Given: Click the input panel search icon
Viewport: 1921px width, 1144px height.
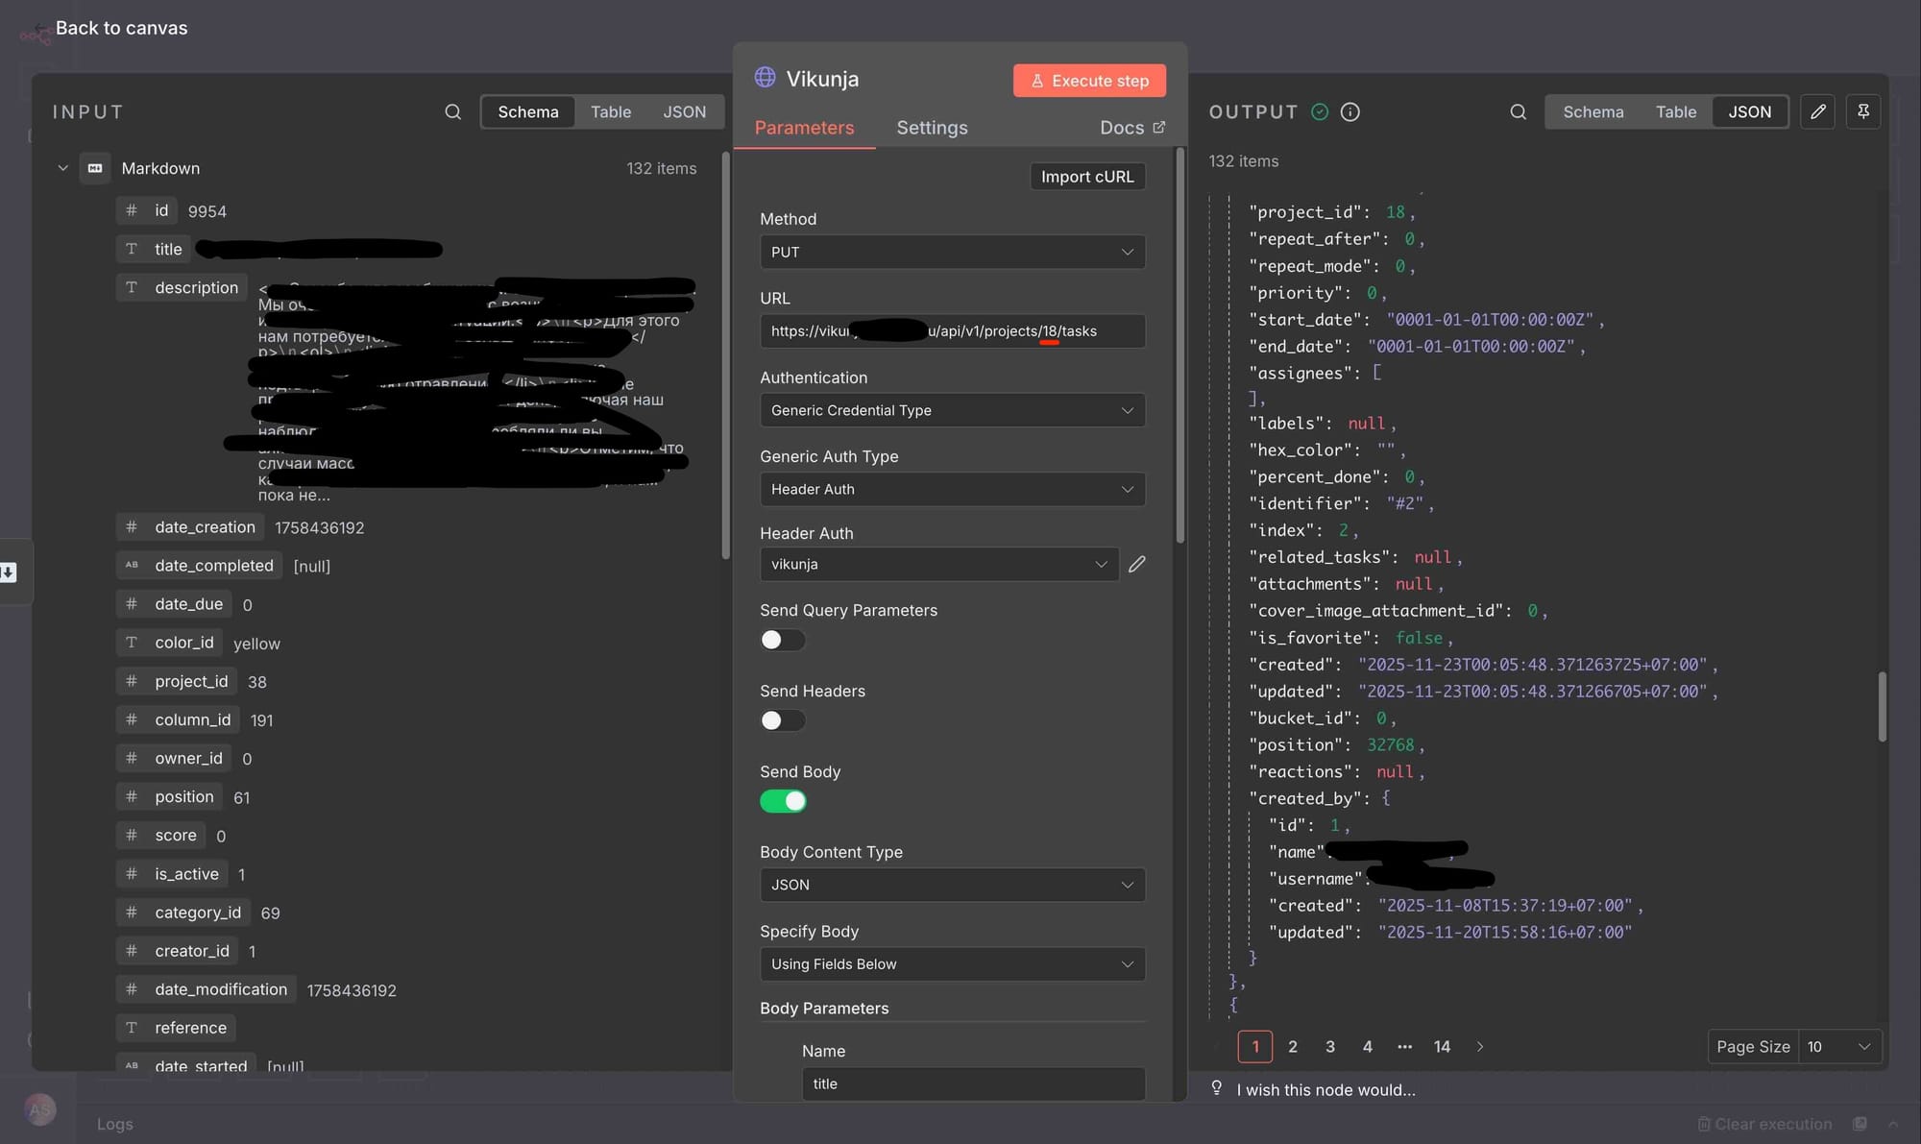Looking at the screenshot, I should [452, 112].
